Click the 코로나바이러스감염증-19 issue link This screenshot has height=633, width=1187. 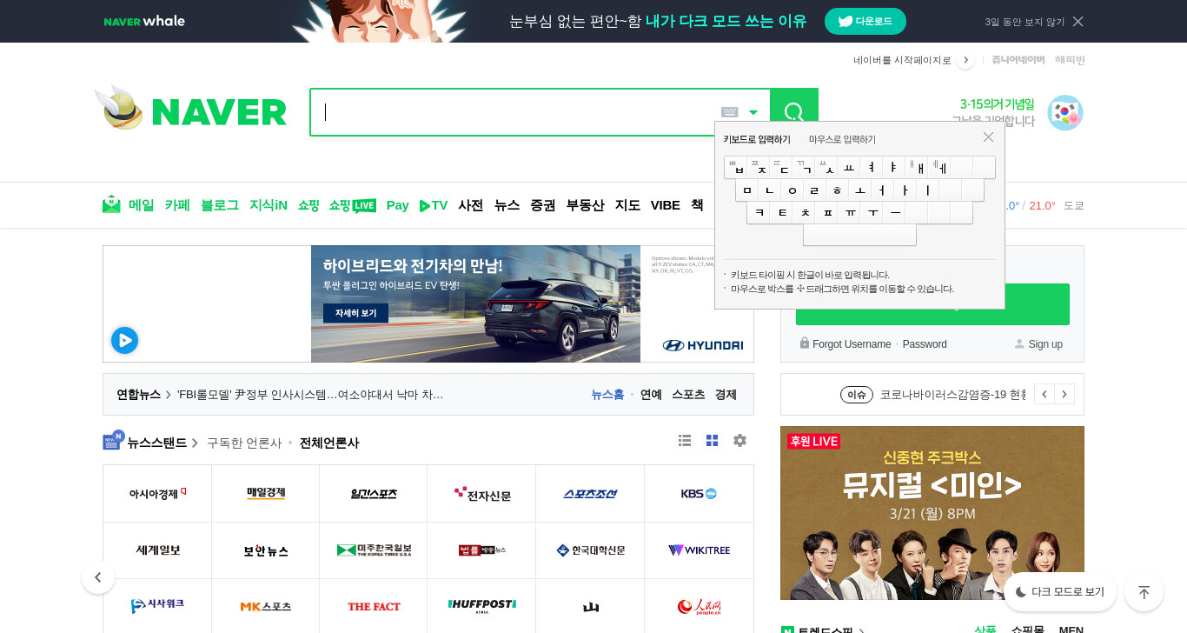[953, 395]
